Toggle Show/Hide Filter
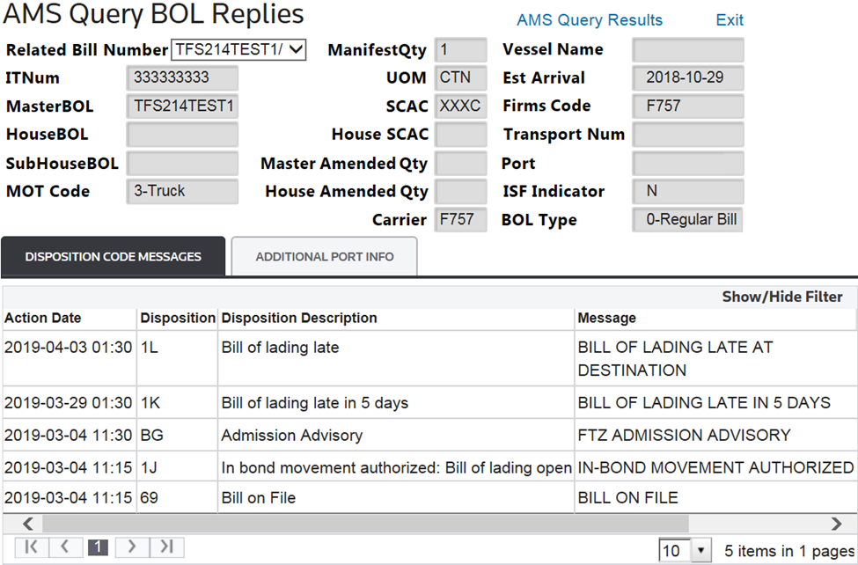This screenshot has height=565, width=858. click(781, 297)
